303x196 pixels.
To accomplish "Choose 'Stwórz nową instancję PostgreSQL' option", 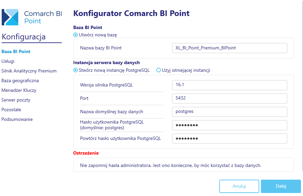I will coord(75,70).
